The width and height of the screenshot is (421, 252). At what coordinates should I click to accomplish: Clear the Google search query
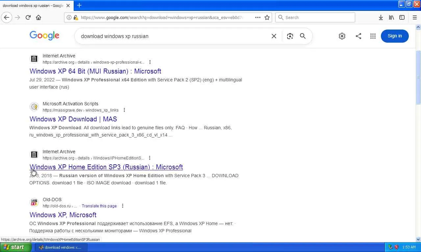click(x=274, y=36)
